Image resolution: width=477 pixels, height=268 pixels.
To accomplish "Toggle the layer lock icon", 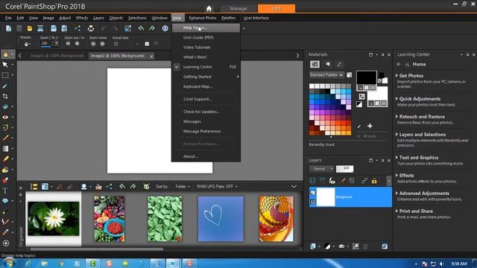I will pos(374,181).
